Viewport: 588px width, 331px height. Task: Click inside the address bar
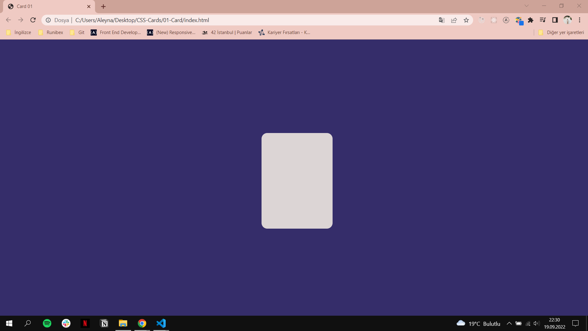[x=214, y=20]
